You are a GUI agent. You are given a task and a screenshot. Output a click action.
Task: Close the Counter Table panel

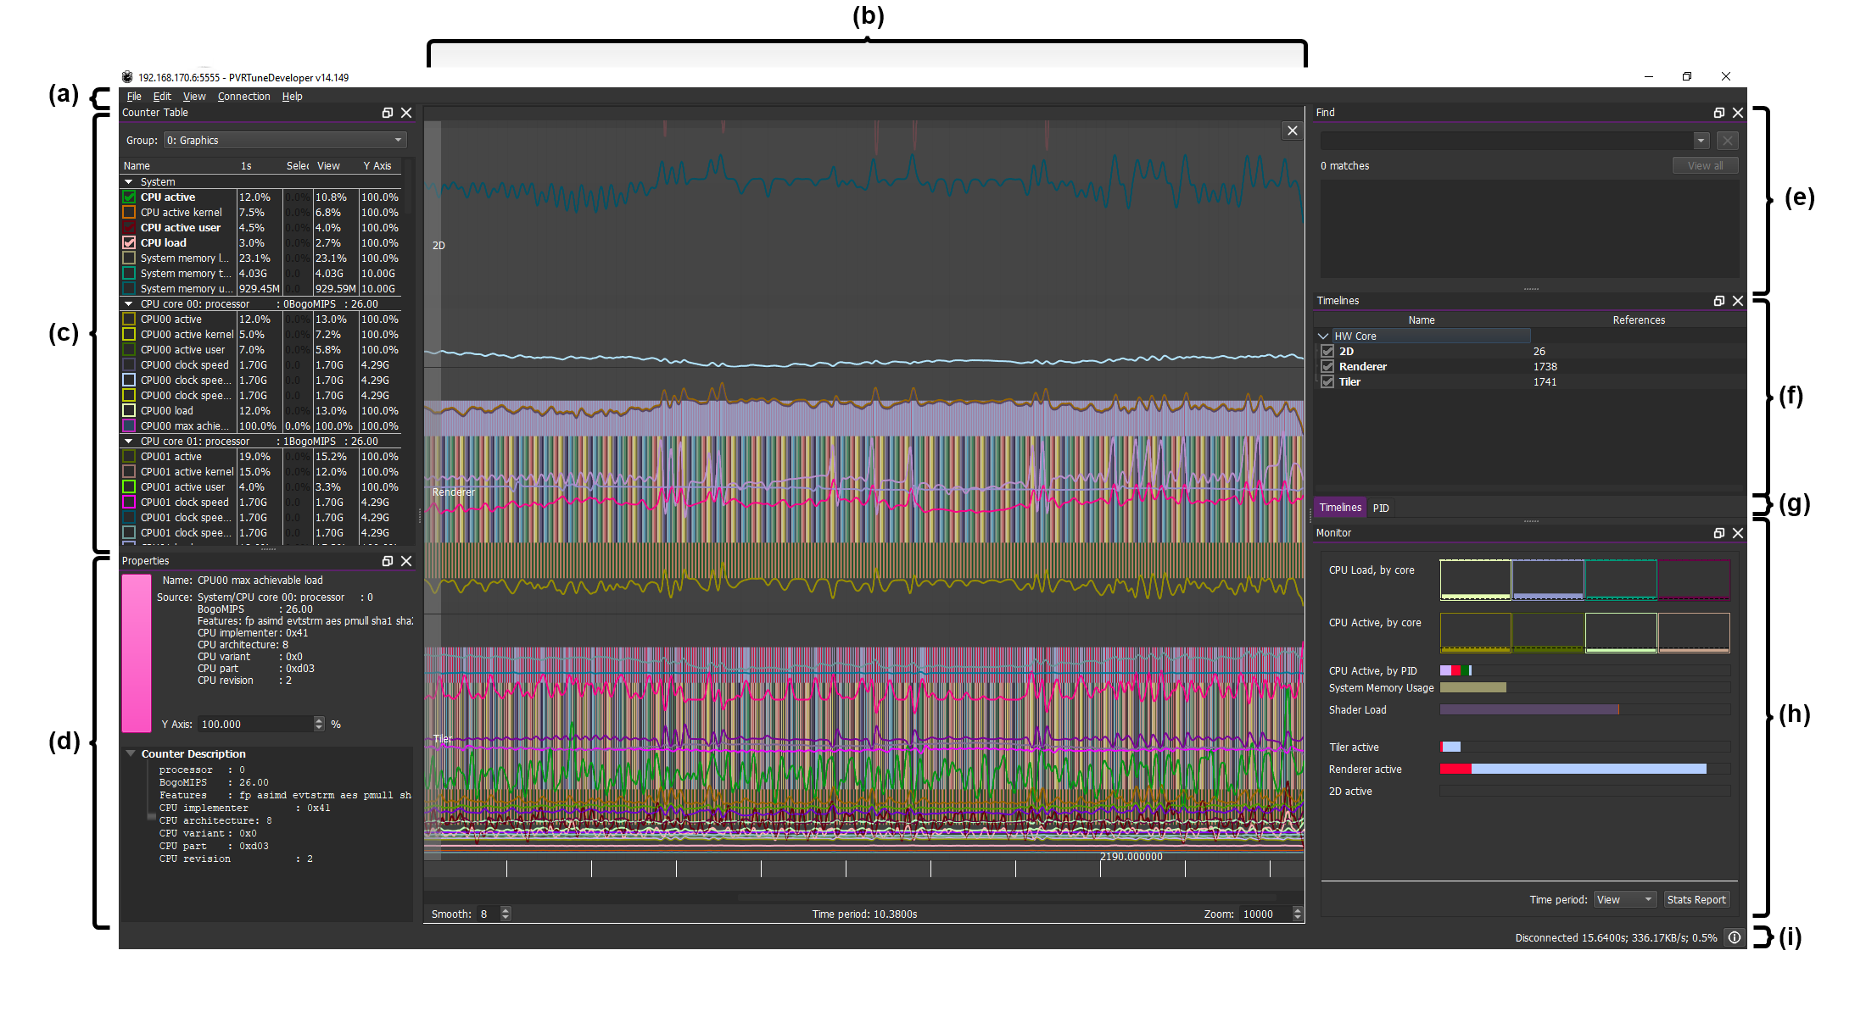tap(406, 113)
